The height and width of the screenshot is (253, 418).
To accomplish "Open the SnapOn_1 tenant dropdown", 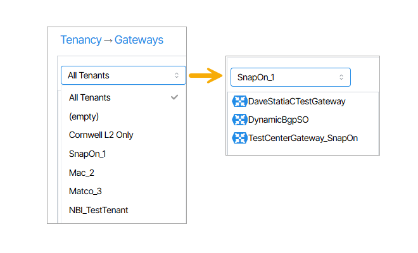I will [x=290, y=77].
